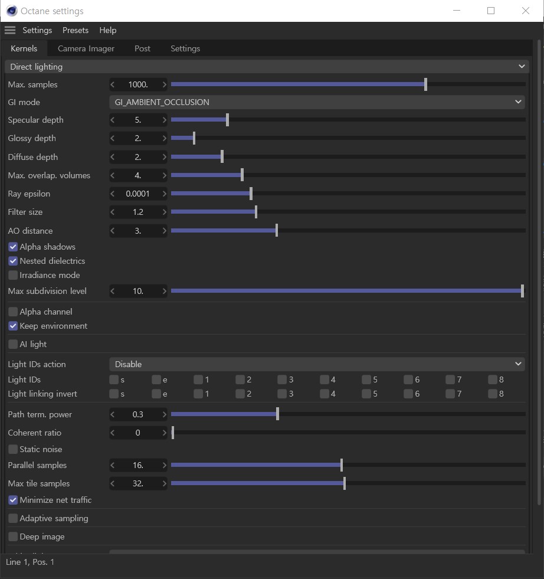Uncheck Nested dielectrics

click(x=13, y=261)
